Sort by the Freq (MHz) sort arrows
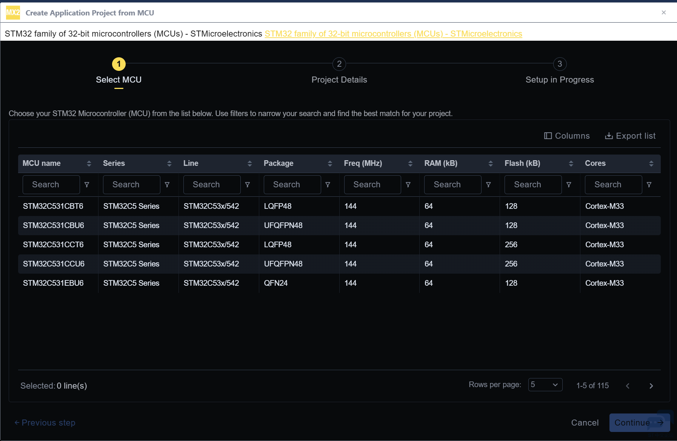The height and width of the screenshot is (441, 677). click(410, 164)
